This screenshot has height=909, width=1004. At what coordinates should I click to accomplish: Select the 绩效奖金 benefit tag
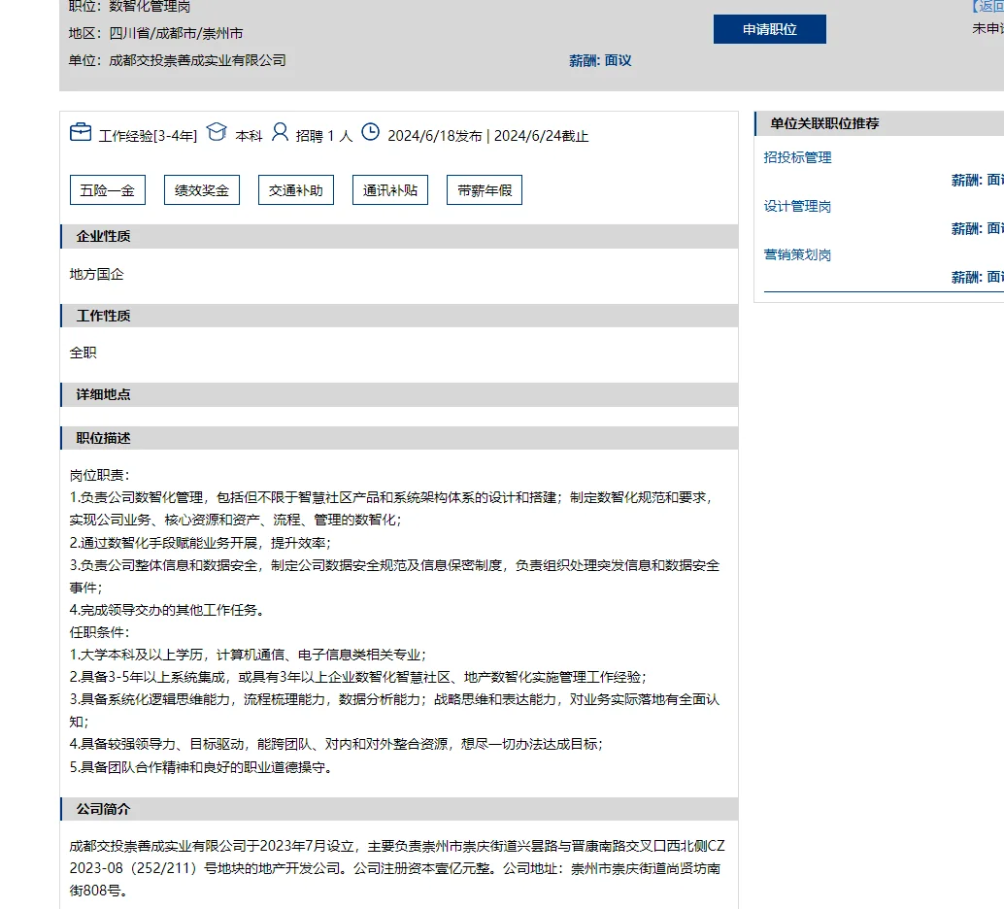[201, 189]
